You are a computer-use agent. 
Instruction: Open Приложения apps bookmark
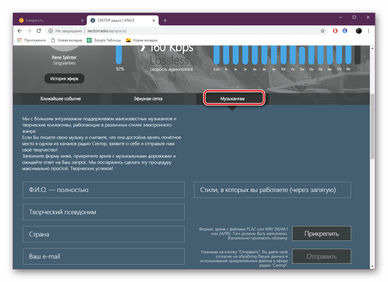click(x=31, y=40)
